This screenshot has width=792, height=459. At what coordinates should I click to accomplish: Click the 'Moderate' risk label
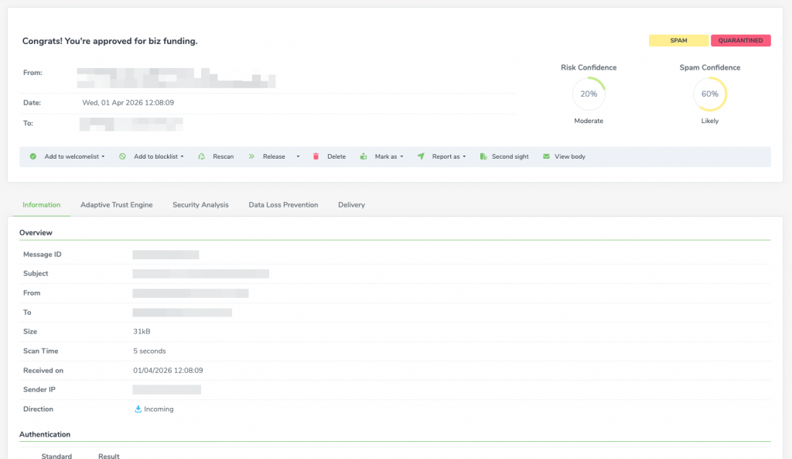589,121
